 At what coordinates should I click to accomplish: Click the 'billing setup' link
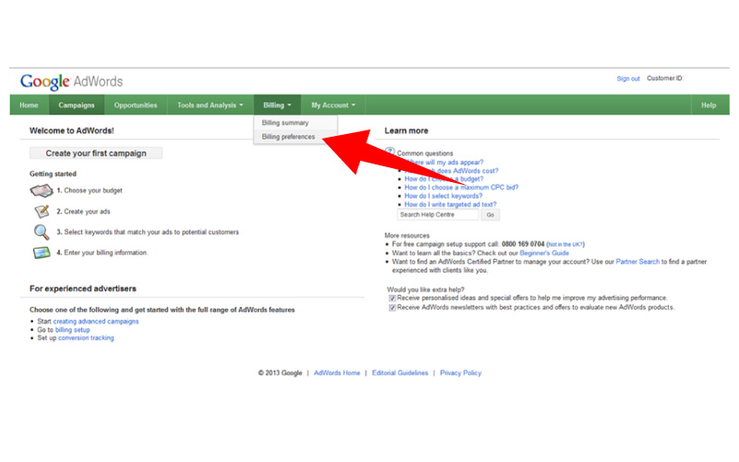point(73,330)
